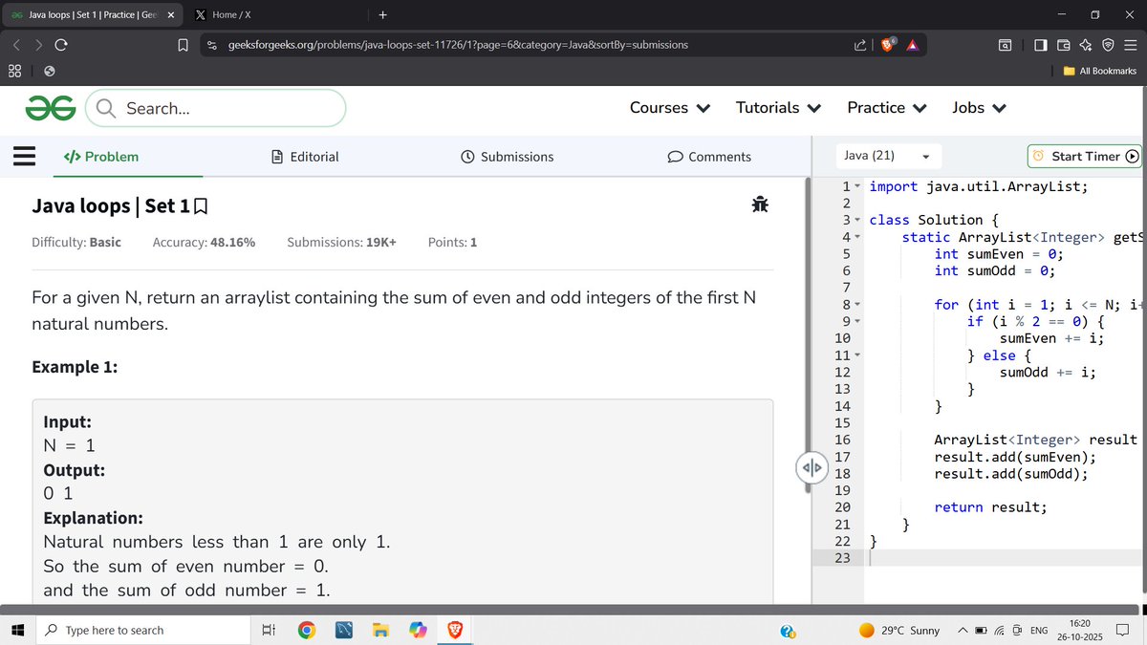Collapse code fold arrow at line 8

[x=857, y=305]
